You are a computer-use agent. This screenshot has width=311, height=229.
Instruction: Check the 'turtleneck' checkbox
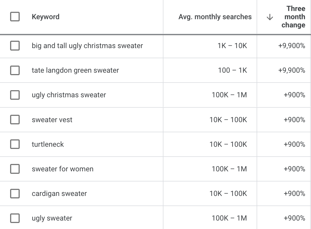[x=14, y=144]
